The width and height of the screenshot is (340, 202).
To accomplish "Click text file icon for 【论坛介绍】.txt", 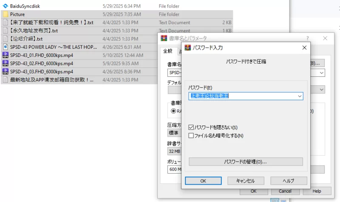I will pyautogui.click(x=6, y=39).
